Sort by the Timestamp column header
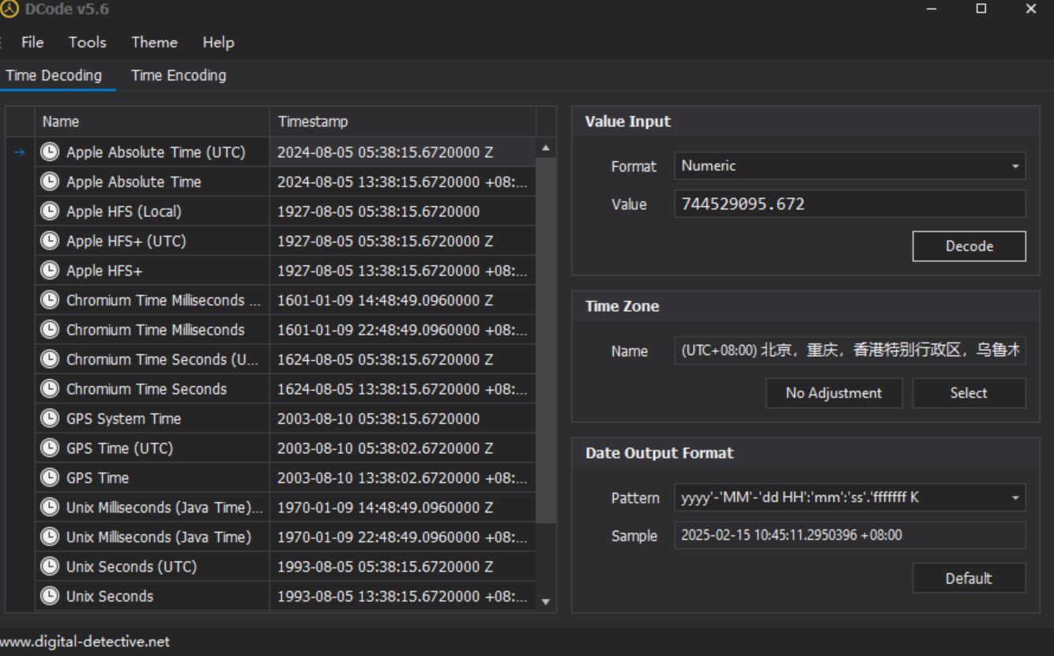This screenshot has width=1054, height=656. tap(402, 122)
